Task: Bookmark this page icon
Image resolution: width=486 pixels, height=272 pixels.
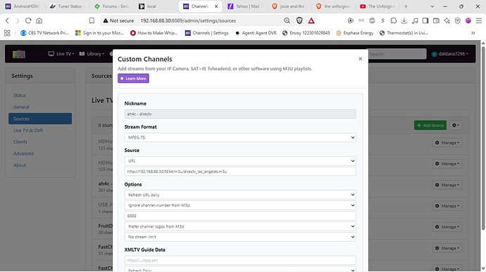Action: 92,20
